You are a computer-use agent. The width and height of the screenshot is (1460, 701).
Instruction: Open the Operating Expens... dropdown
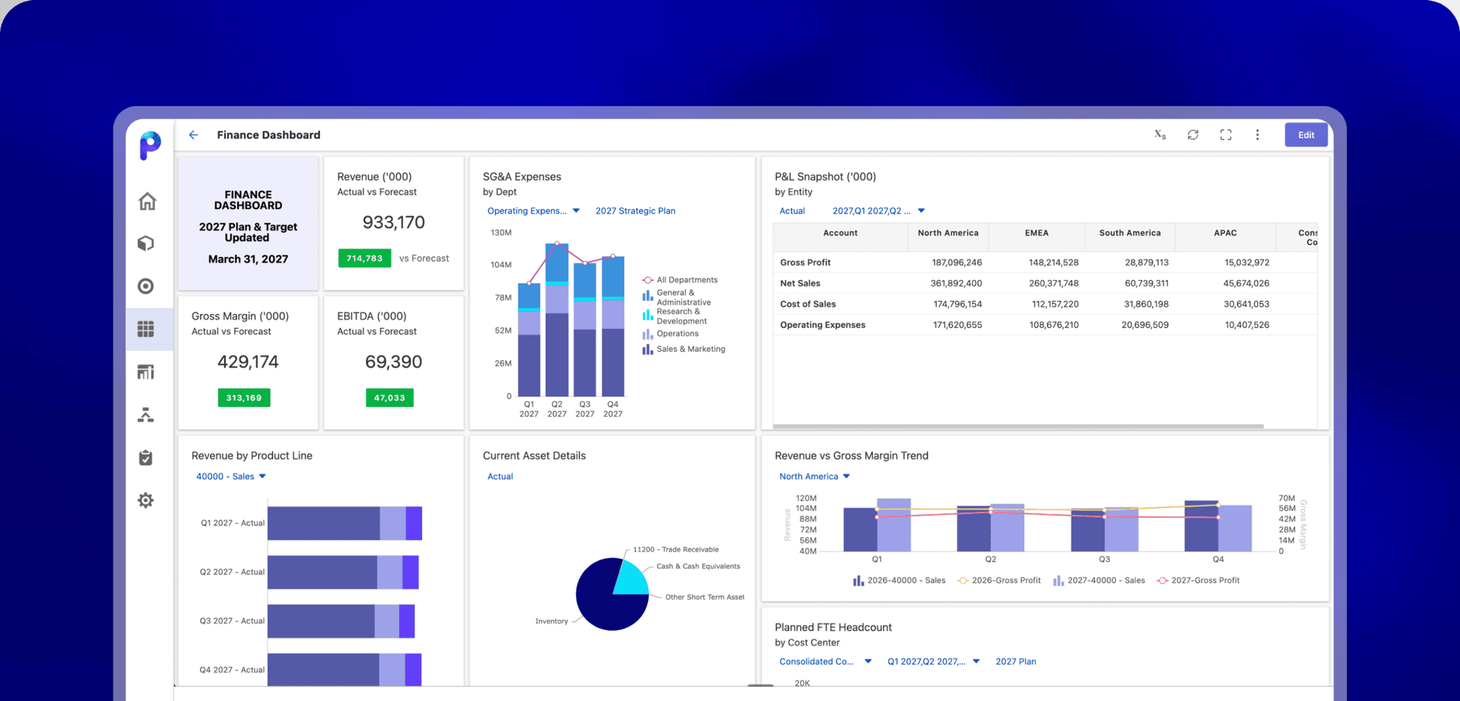[533, 211]
